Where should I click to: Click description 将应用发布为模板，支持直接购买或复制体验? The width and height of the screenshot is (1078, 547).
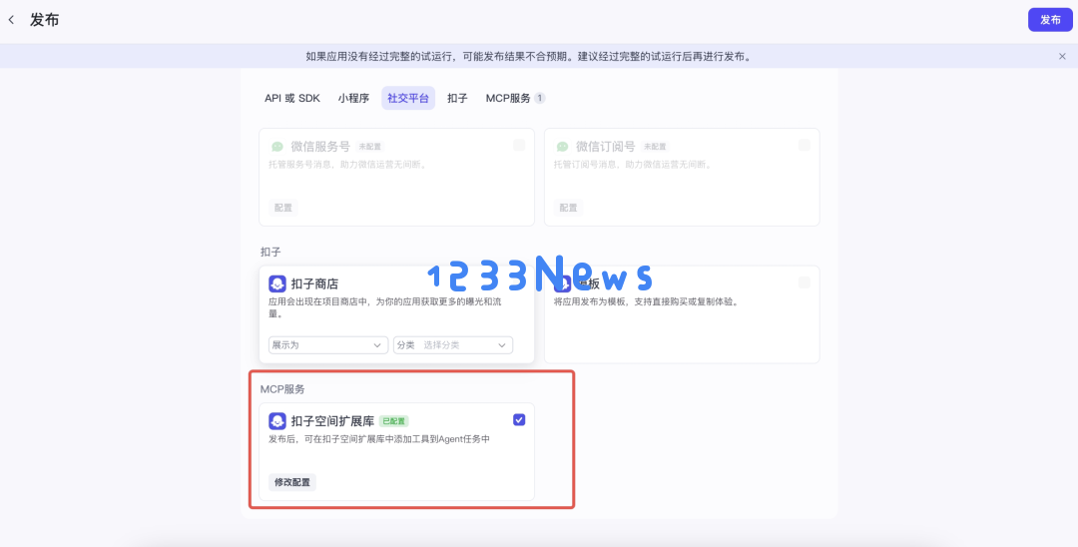(x=646, y=301)
